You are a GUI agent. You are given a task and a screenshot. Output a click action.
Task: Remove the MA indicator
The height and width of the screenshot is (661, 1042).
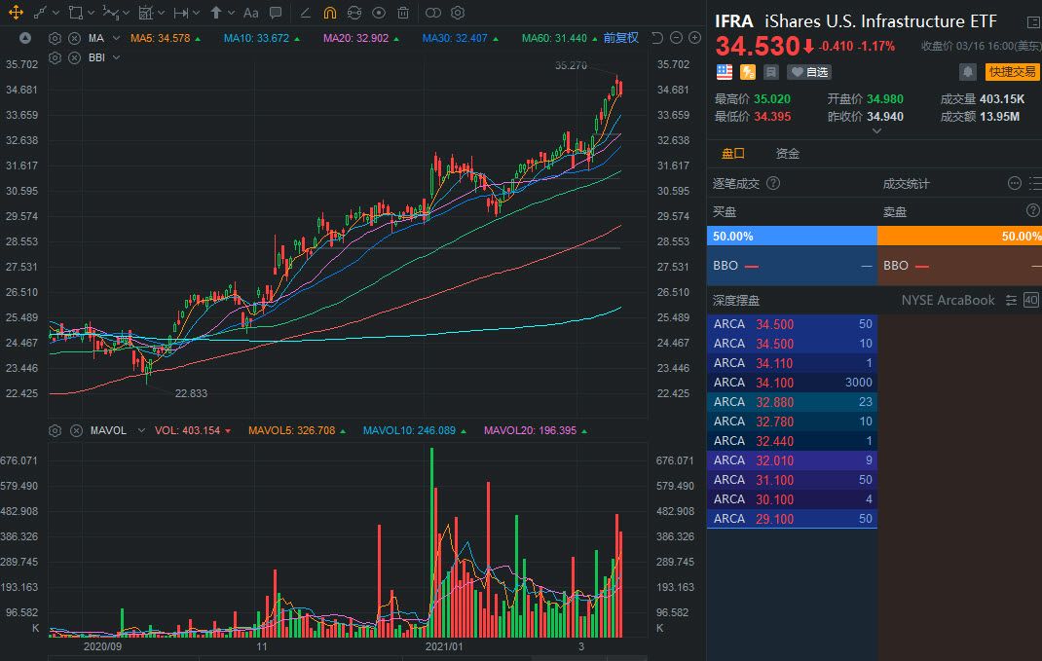point(74,39)
